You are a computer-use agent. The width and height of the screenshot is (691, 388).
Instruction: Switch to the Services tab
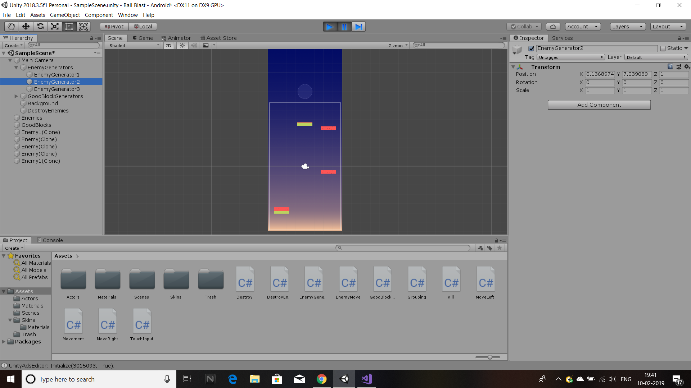562,38
